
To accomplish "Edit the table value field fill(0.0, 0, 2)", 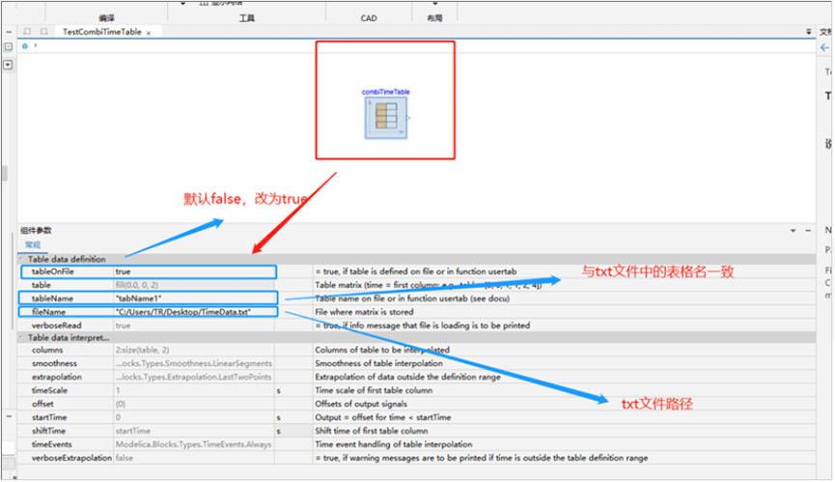I will [x=194, y=286].
